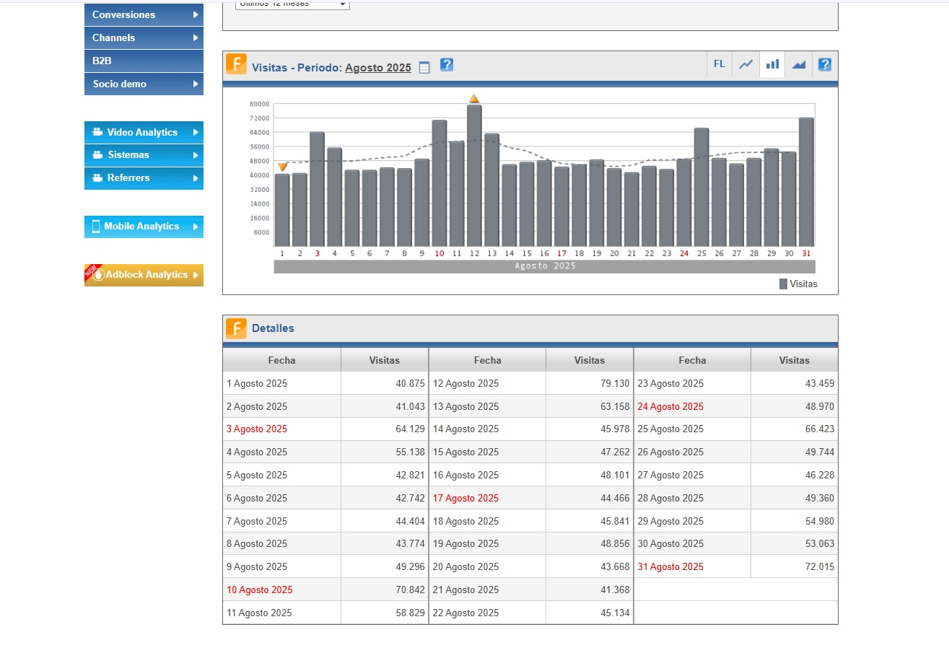Switch chart to area graph view

click(798, 64)
